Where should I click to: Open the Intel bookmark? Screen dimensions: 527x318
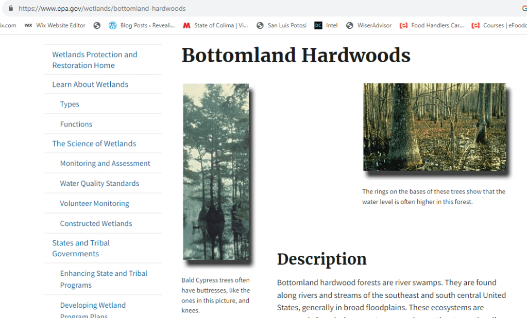click(x=326, y=25)
